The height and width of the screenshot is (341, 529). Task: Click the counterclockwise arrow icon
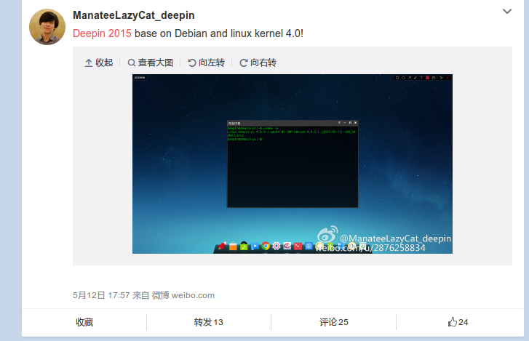192,63
